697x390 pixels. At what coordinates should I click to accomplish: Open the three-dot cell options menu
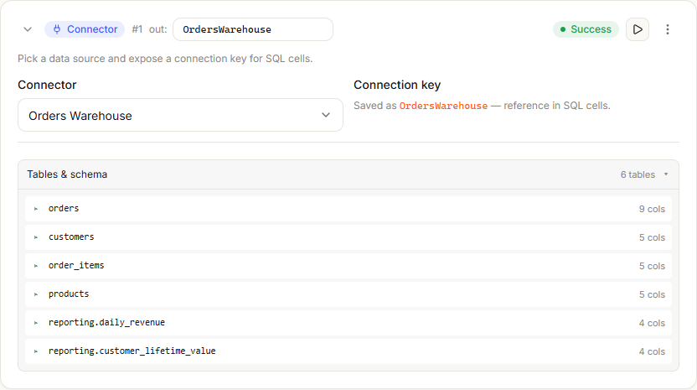click(667, 29)
